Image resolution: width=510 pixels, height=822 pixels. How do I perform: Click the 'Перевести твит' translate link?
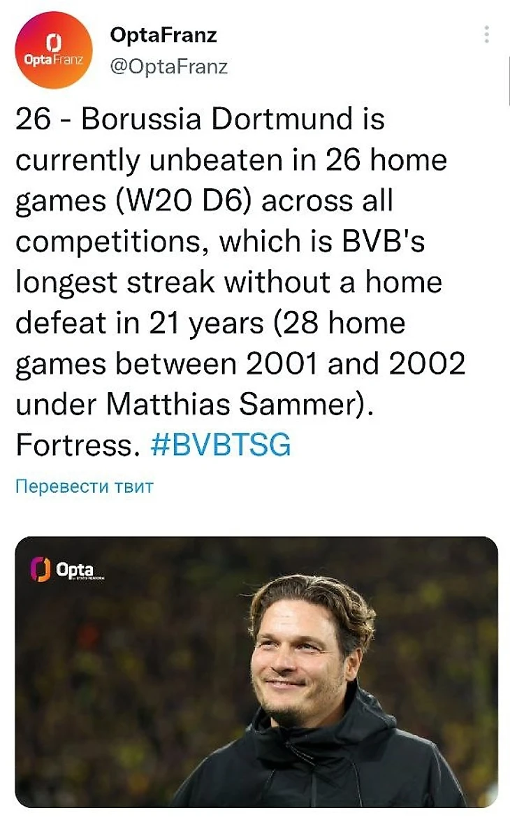click(x=84, y=486)
